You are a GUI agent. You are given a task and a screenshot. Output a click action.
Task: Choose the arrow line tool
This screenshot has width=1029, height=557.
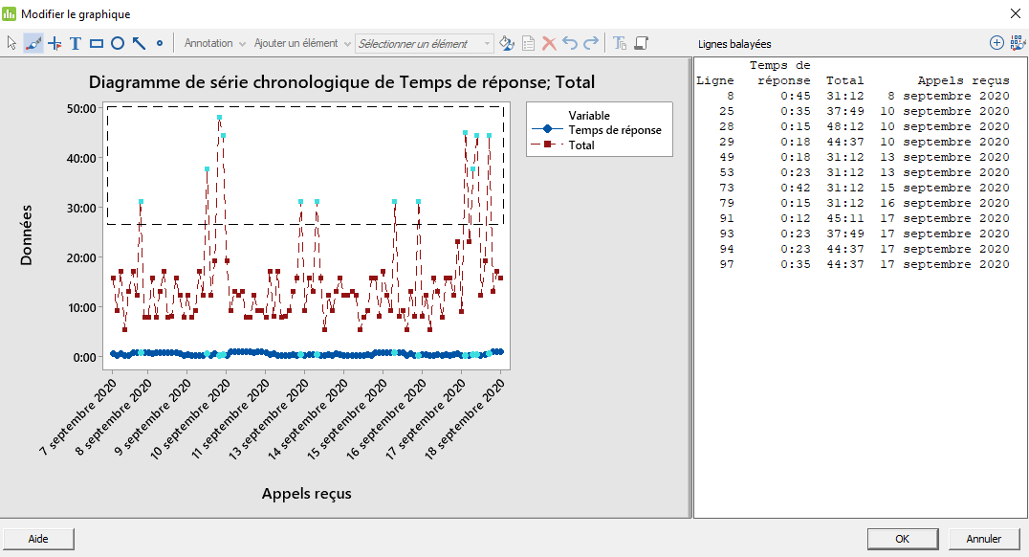point(139,43)
